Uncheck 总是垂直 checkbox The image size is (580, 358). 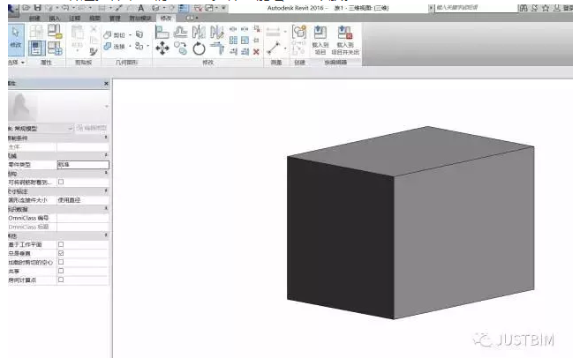pyautogui.click(x=61, y=253)
